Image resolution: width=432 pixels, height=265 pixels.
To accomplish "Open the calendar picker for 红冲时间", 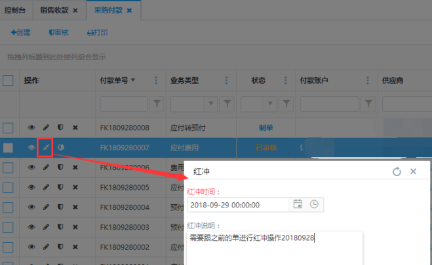I will point(298,204).
